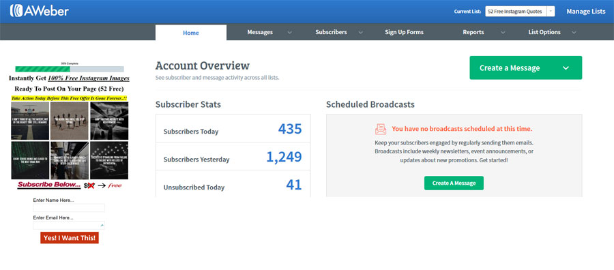Click the airplane quote image thumbnail
Image resolution: width=614 pixels, height=270 pixels.
click(x=30, y=121)
